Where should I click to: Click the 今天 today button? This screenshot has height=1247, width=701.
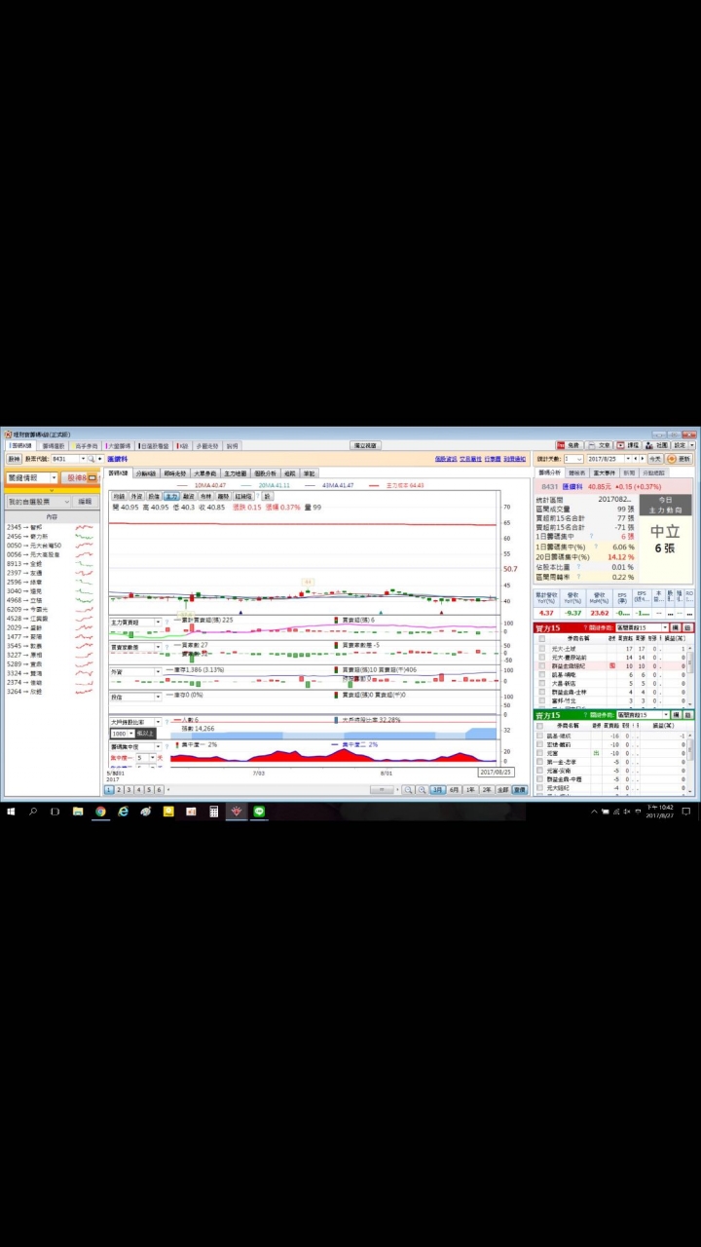(x=654, y=458)
